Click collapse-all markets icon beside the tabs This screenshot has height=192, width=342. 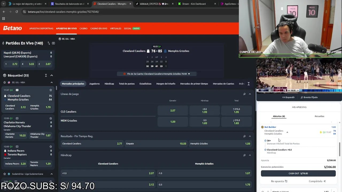click(x=248, y=84)
